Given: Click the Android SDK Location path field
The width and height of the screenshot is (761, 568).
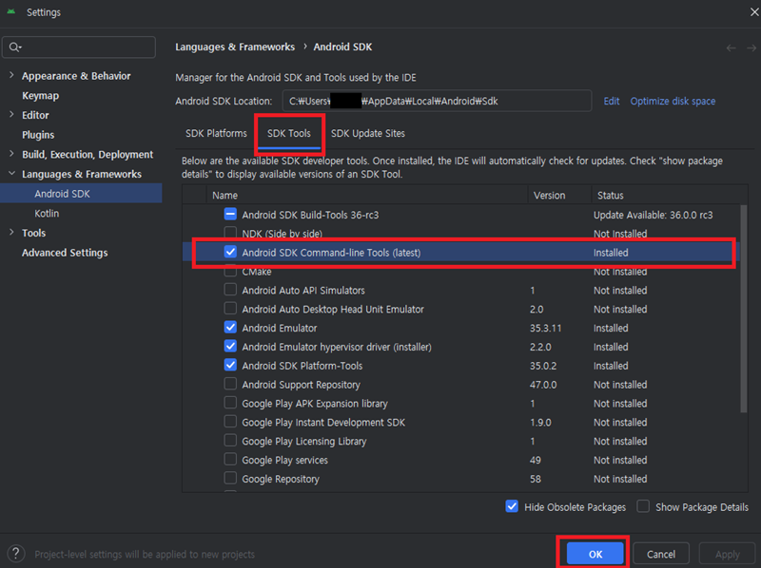Looking at the screenshot, I should click(437, 101).
